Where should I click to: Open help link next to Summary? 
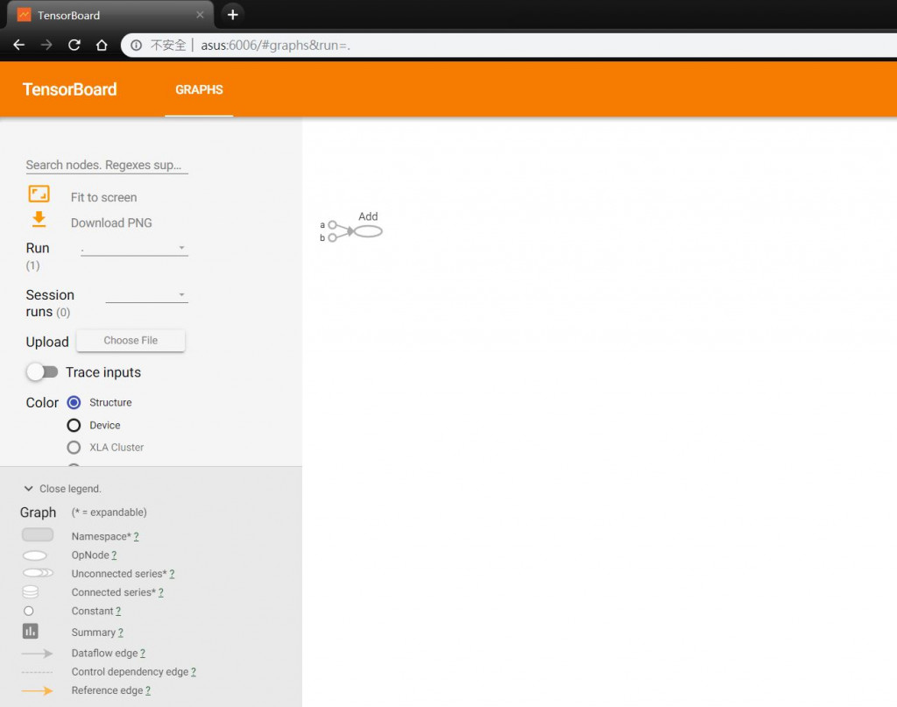(120, 632)
